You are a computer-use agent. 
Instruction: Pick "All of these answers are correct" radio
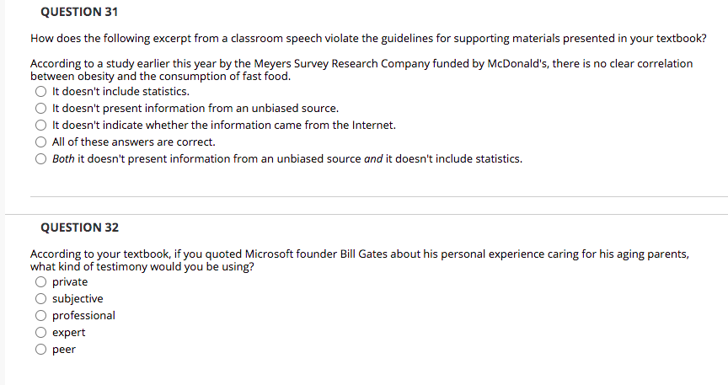[40, 142]
